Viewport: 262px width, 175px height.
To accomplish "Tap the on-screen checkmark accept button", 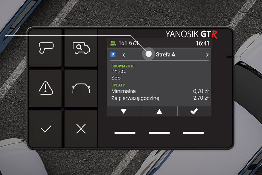I will pyautogui.click(x=194, y=111).
